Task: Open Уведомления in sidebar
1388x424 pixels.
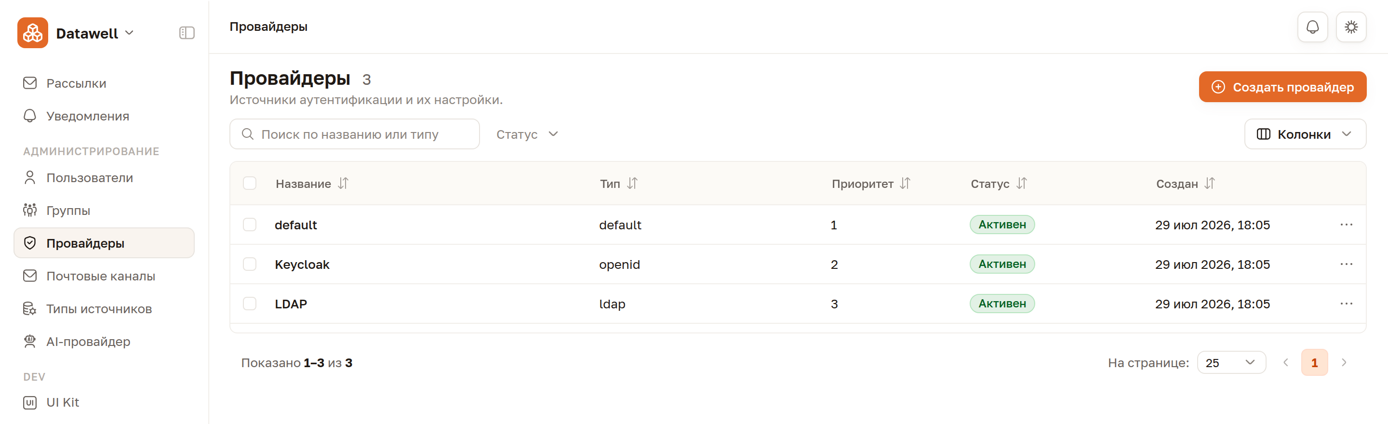Action: coord(104,116)
